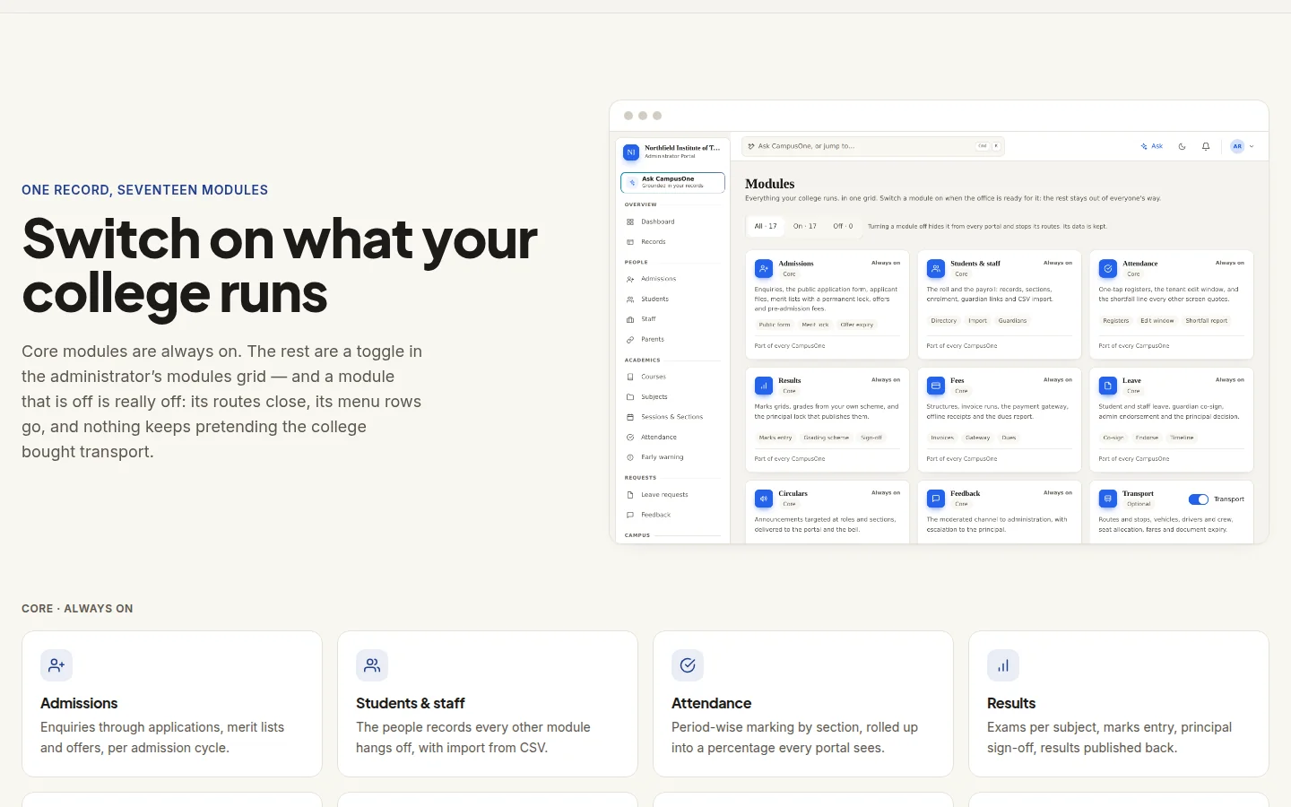
Task: Click the 'ONE RECORD, SEVENTEEN MODULES' eyebrow text
Action: pyautogui.click(x=145, y=190)
